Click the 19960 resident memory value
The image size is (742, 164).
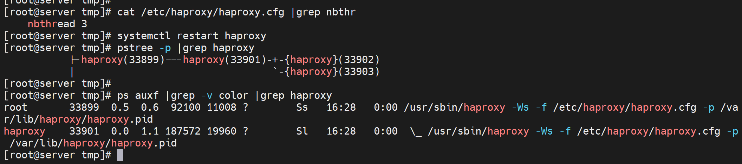221,131
